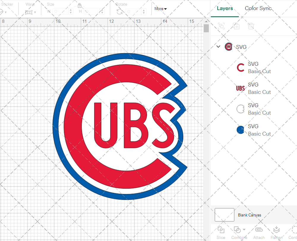
Task: Click the Rotate value input field
Action: 134,12
